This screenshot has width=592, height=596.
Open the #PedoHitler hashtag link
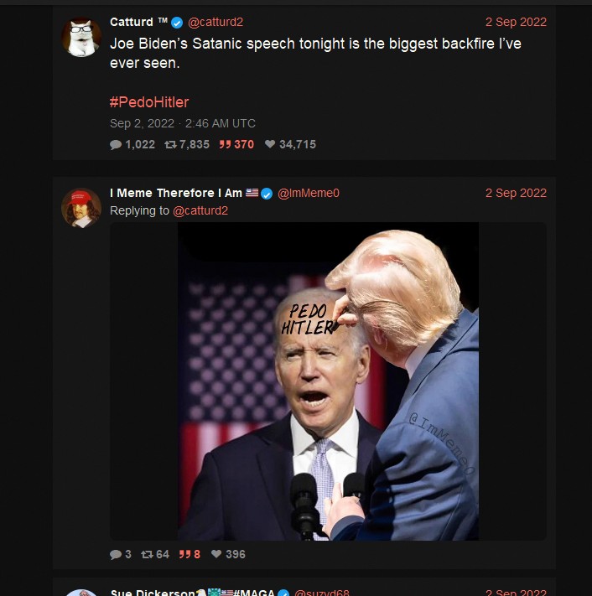pyautogui.click(x=149, y=102)
